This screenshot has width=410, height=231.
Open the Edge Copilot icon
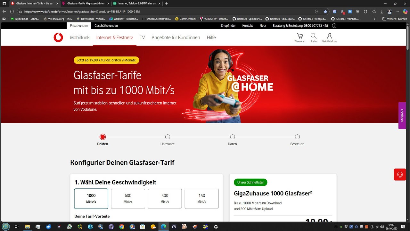[x=405, y=12]
